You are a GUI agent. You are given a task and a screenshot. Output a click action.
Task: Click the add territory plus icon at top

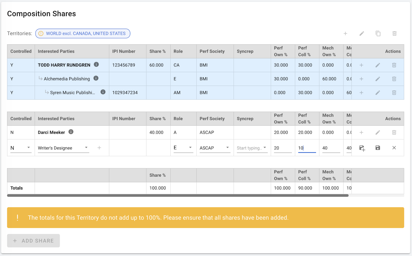point(345,33)
